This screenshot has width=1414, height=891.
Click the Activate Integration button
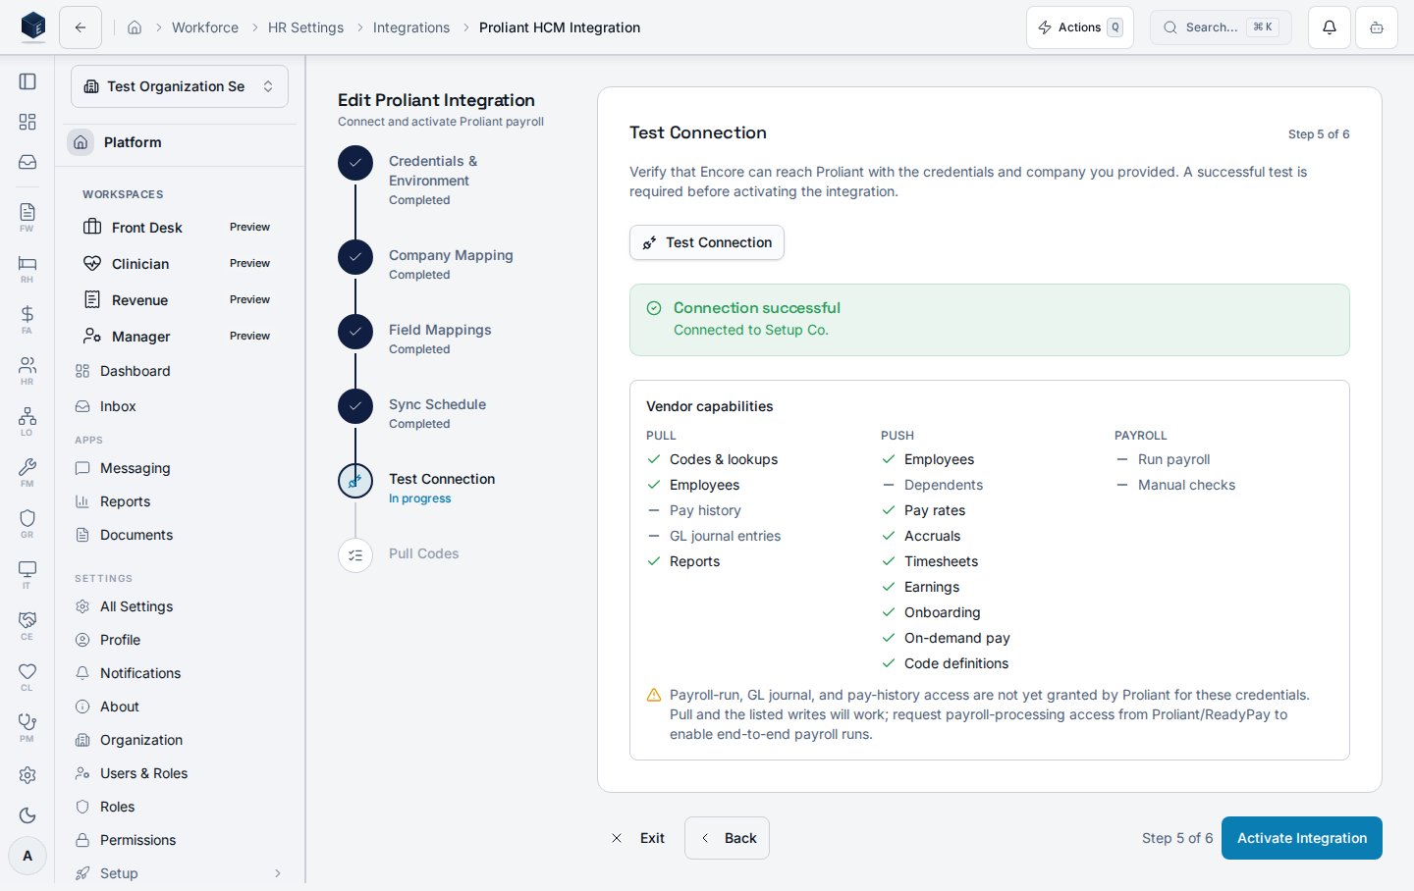tap(1302, 838)
